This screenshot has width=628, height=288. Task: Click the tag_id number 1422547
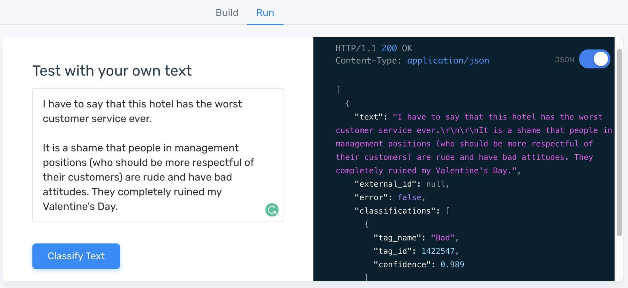[x=438, y=251]
